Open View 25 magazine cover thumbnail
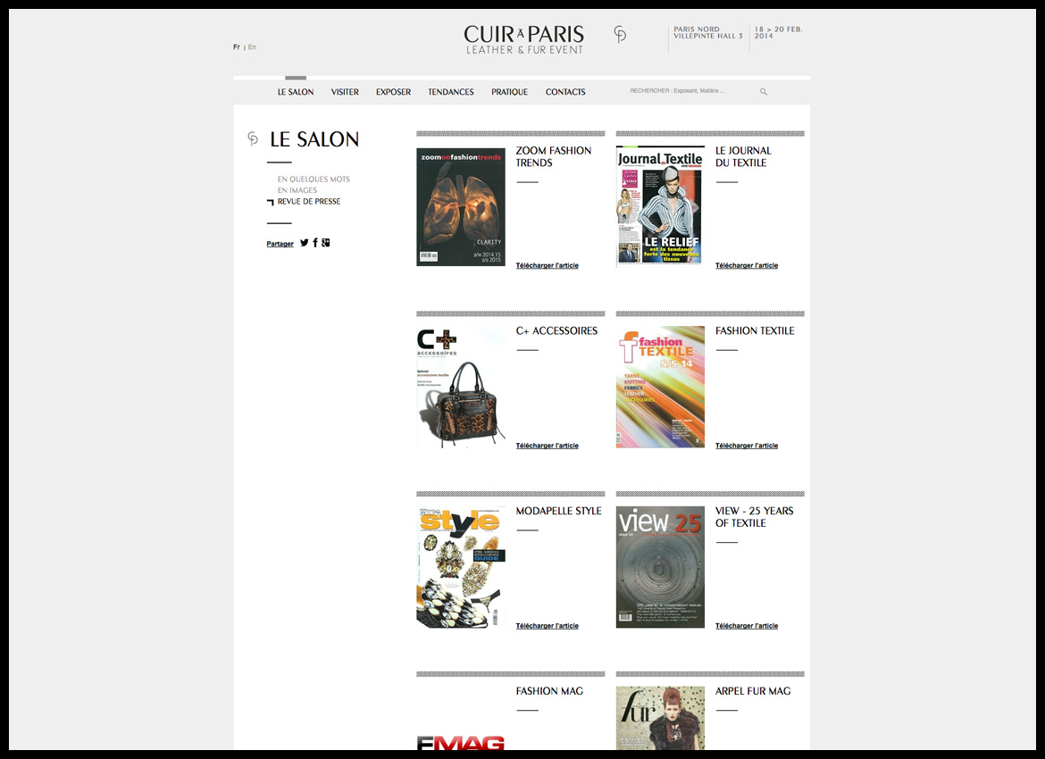1045x759 pixels. [660, 567]
